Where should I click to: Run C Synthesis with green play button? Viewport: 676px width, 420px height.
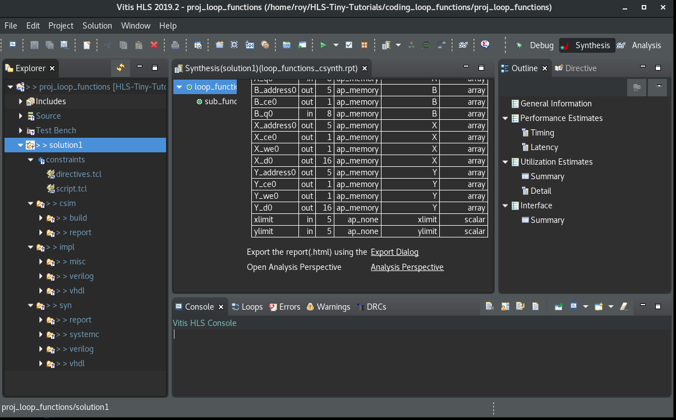[323, 45]
